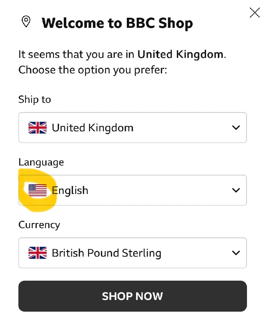
Task: Open the British Pound Sterling dropdown
Action: pyautogui.click(x=133, y=253)
